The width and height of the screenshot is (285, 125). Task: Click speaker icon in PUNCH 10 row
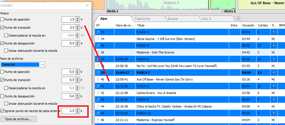click(x=273, y=113)
